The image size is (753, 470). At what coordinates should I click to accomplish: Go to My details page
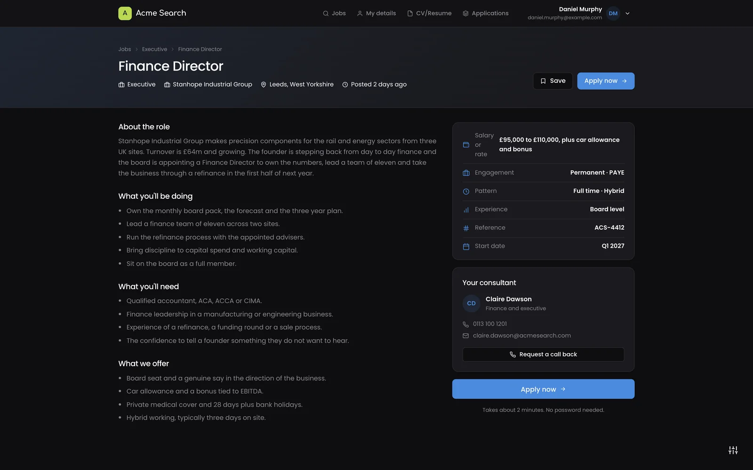(376, 13)
